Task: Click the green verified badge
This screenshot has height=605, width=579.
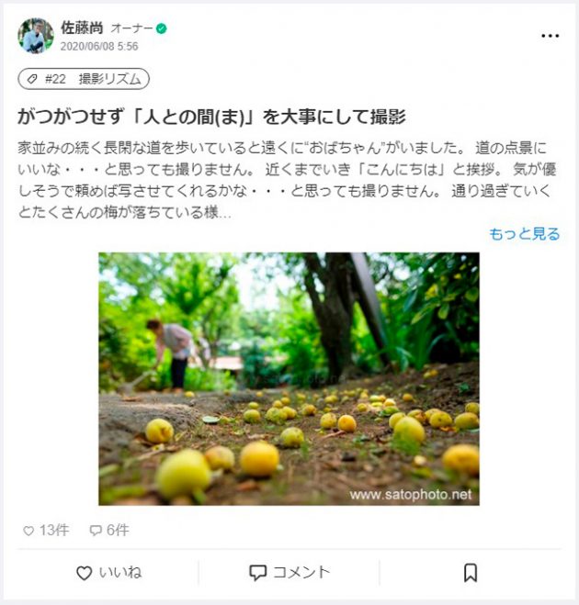Action: click(162, 28)
